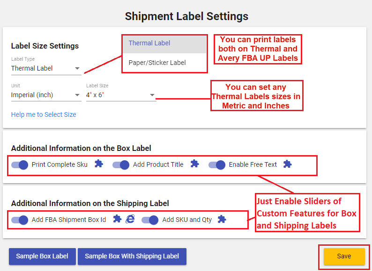
Task: Click puzzle icon beside Enable Free Text
Action: coord(287,164)
